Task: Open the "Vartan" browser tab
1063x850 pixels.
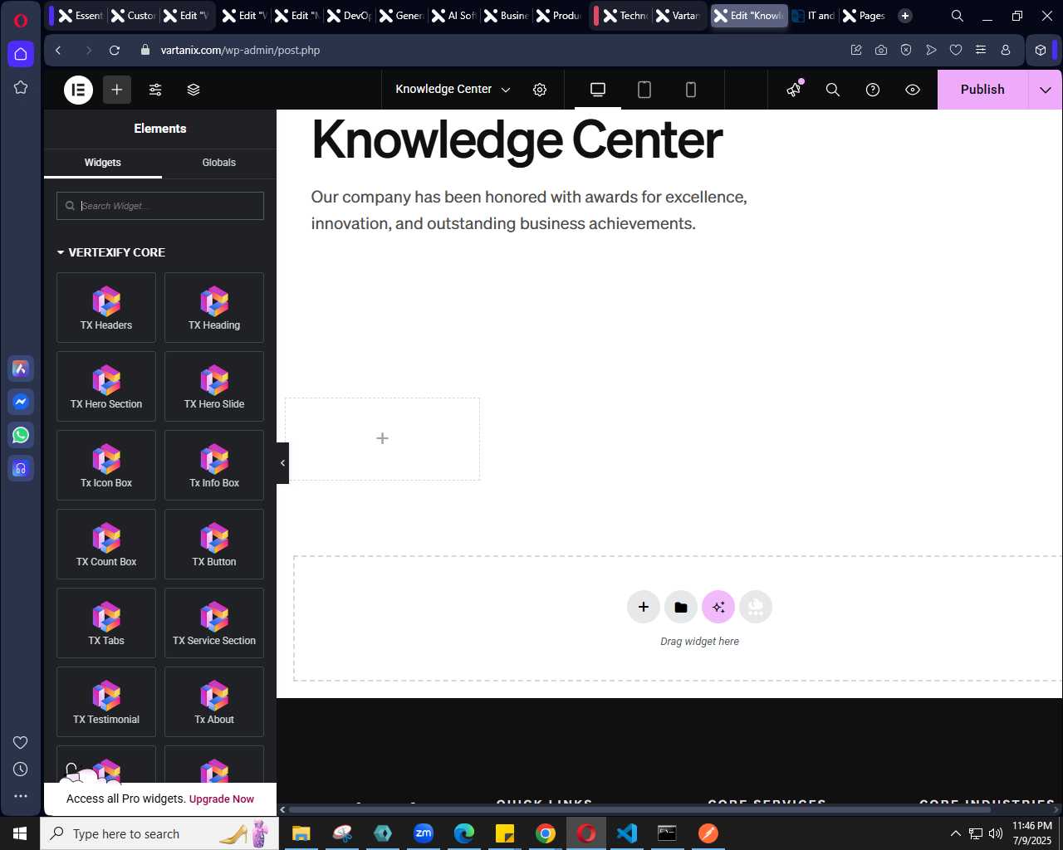Action: pos(678,16)
